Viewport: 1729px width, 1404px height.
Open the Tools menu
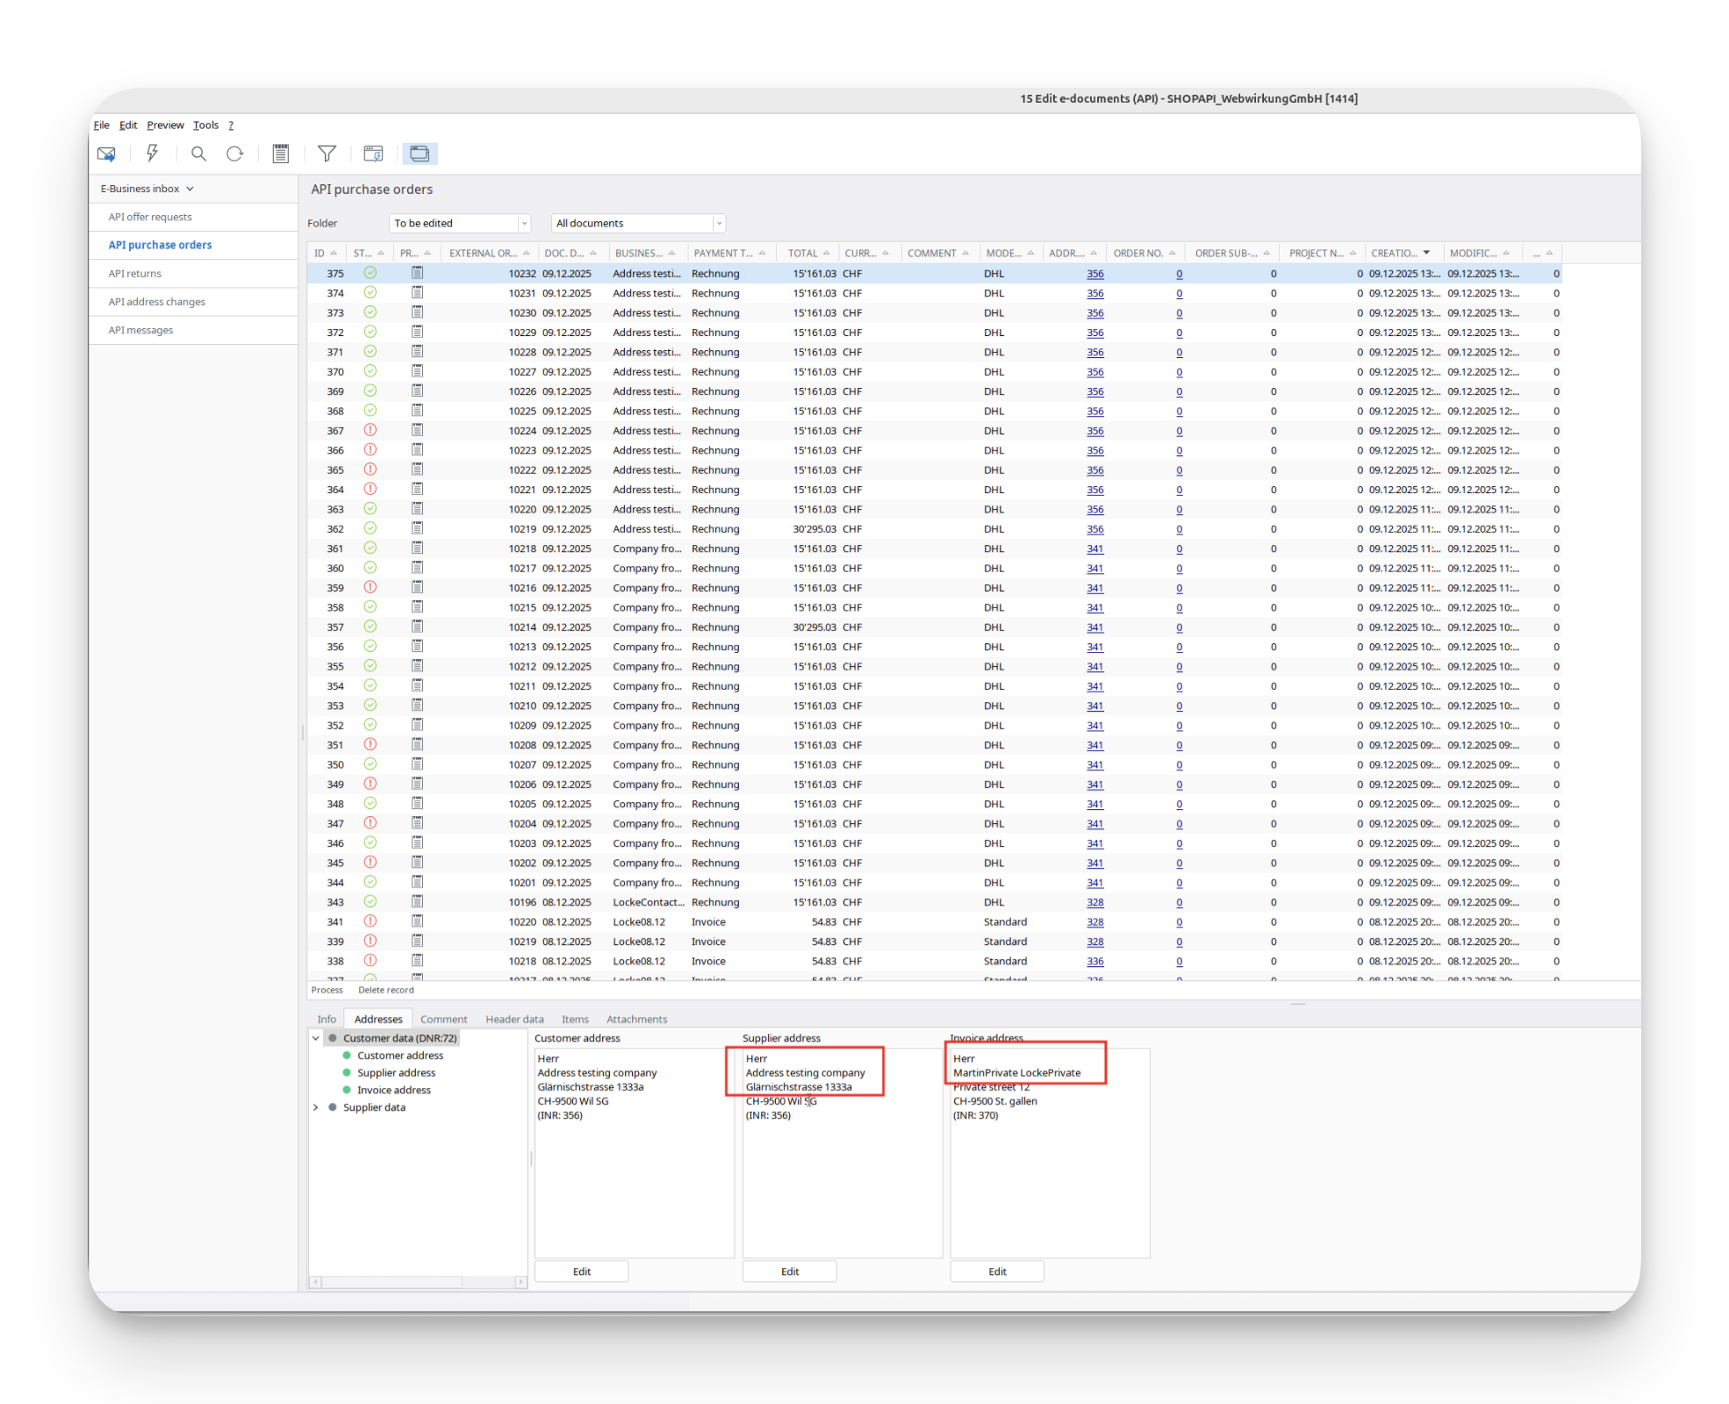(x=205, y=125)
